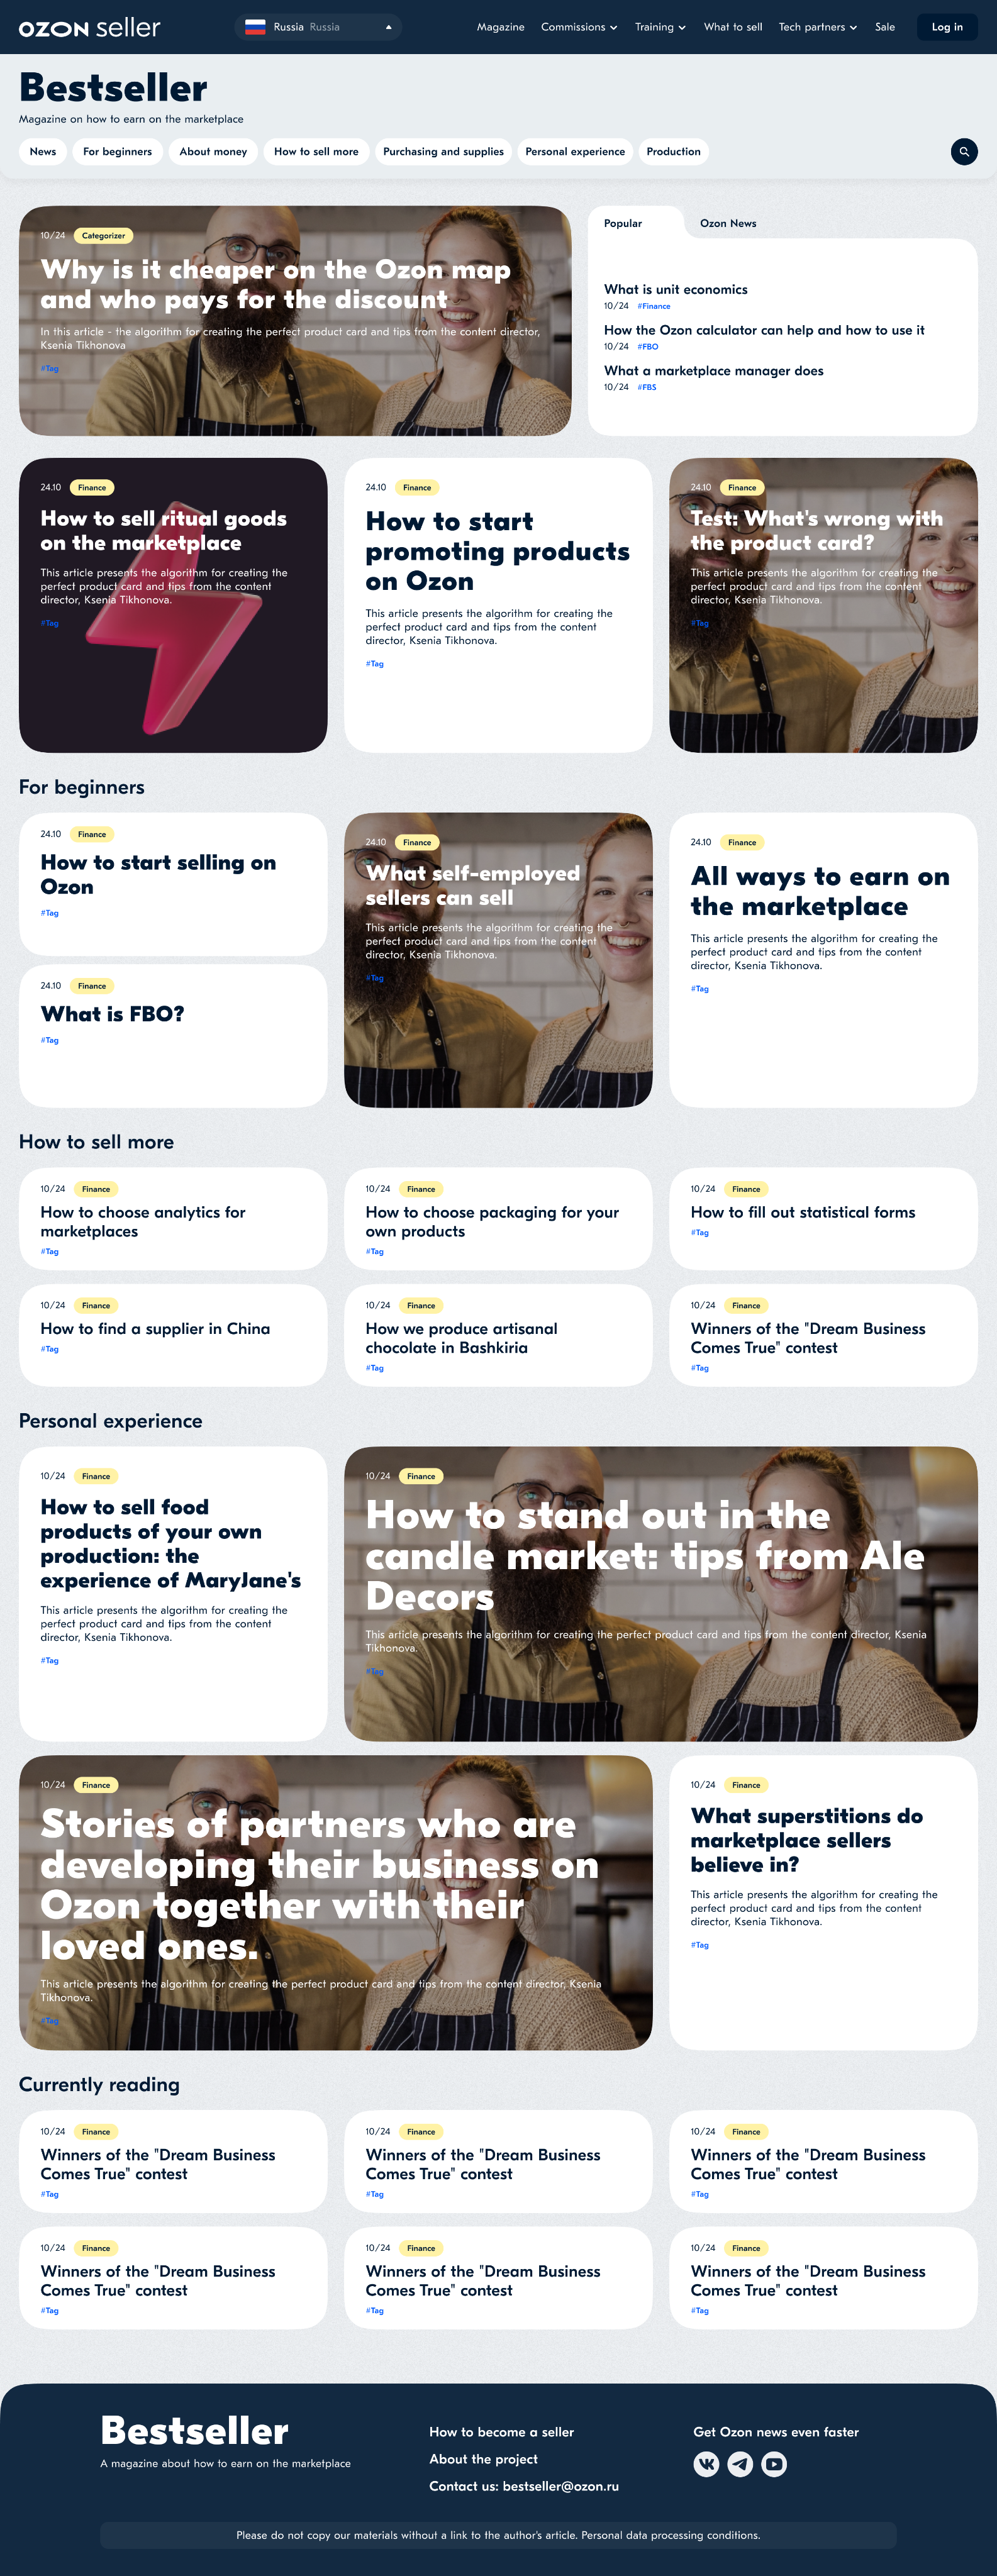Switch to the Ozon News tab
The height and width of the screenshot is (2576, 997).
pyautogui.click(x=728, y=223)
